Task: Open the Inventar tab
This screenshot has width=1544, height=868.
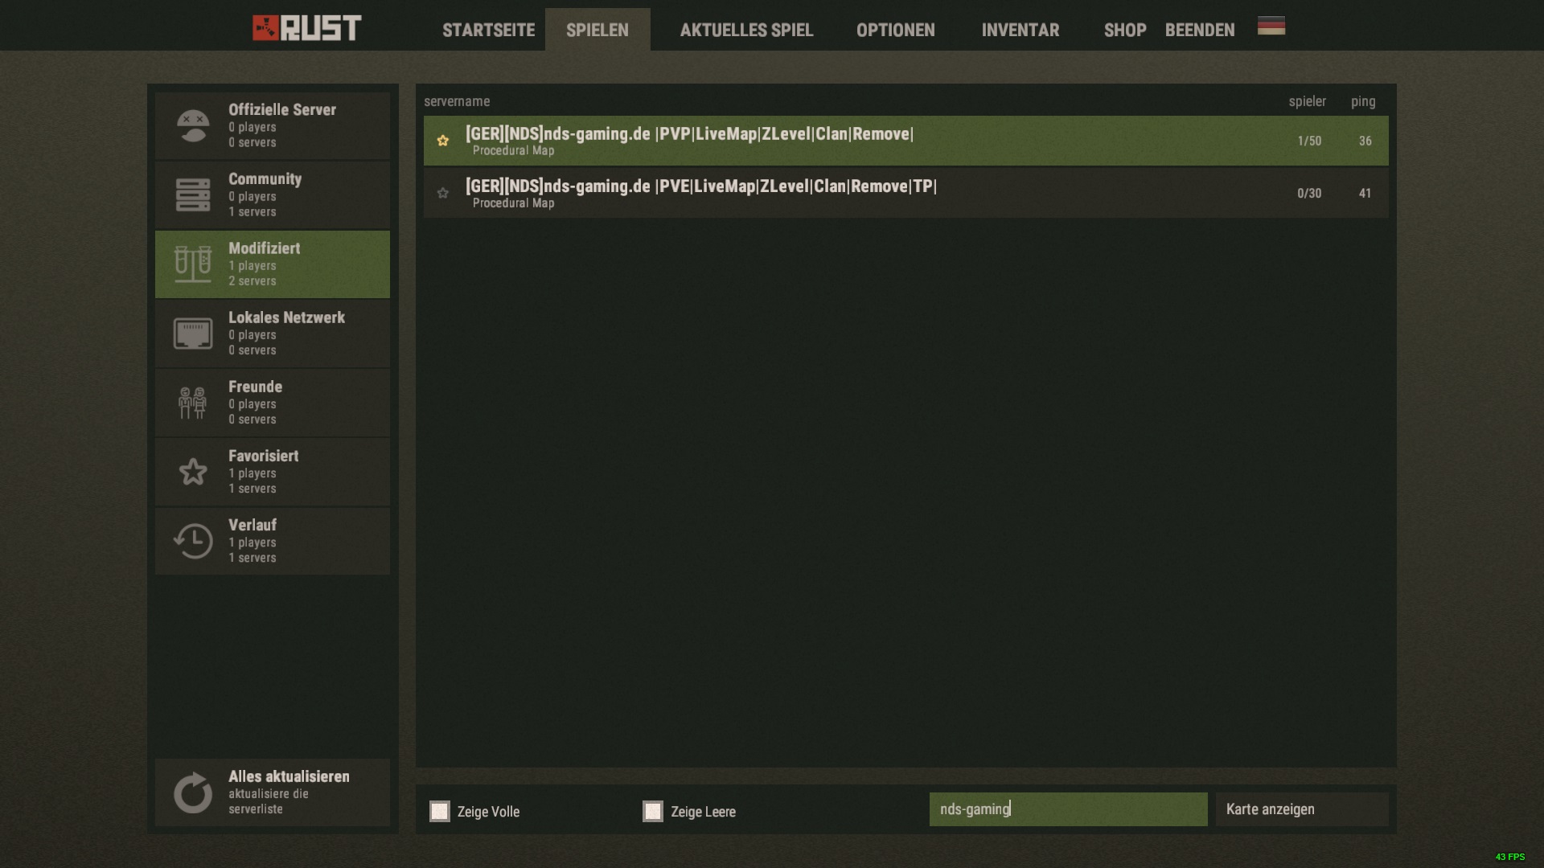Action: pos(1020,31)
